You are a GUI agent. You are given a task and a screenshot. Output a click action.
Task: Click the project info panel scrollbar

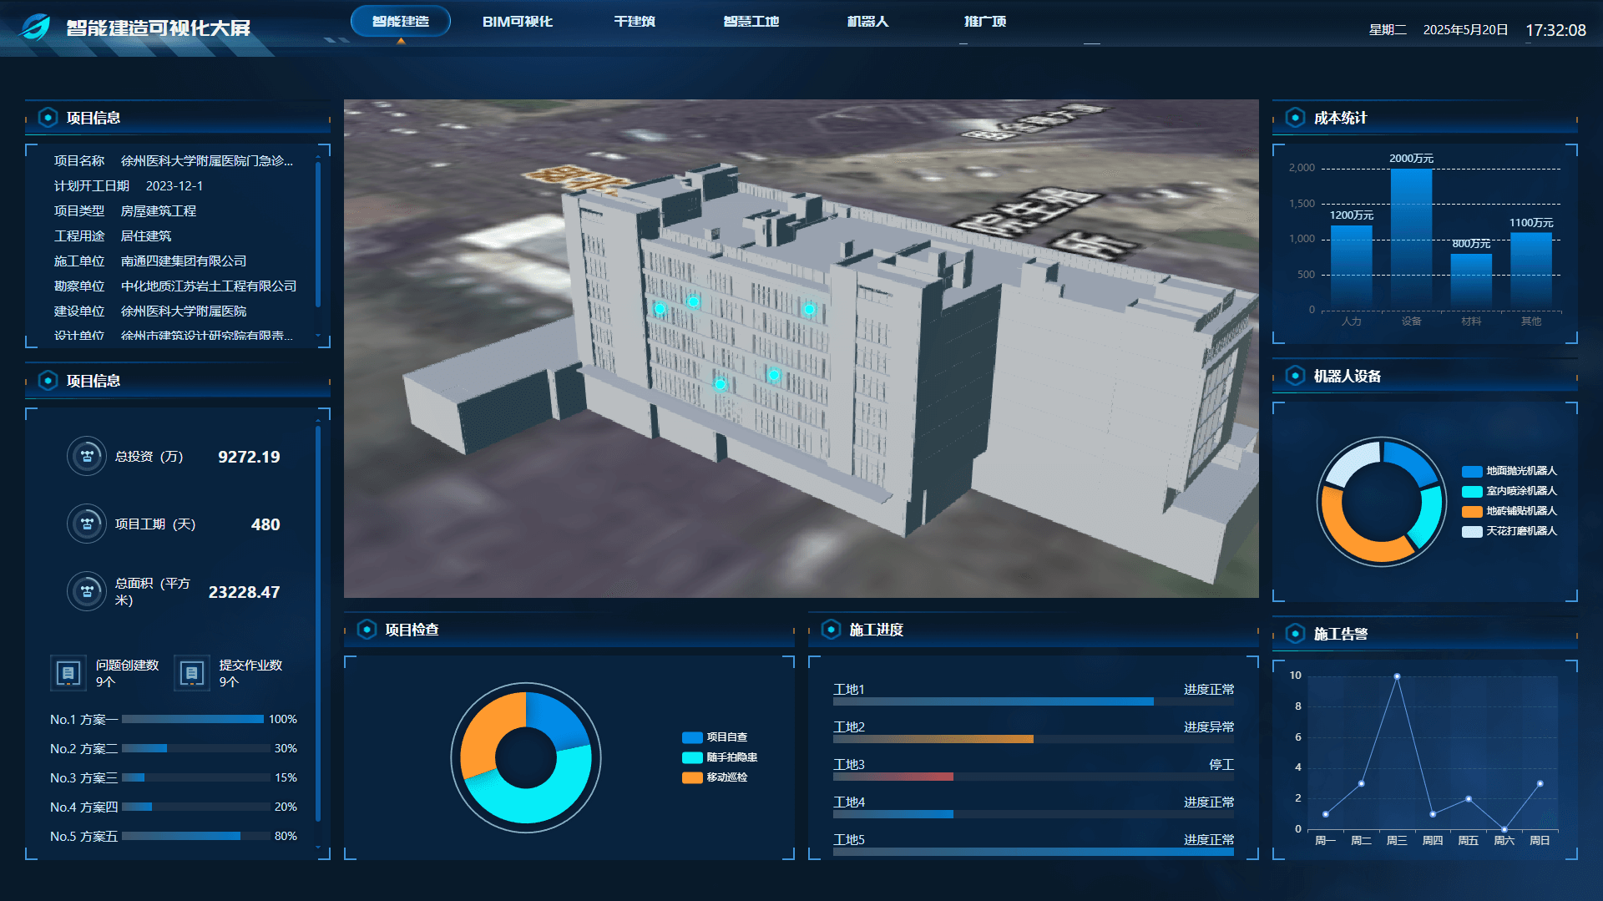click(318, 234)
